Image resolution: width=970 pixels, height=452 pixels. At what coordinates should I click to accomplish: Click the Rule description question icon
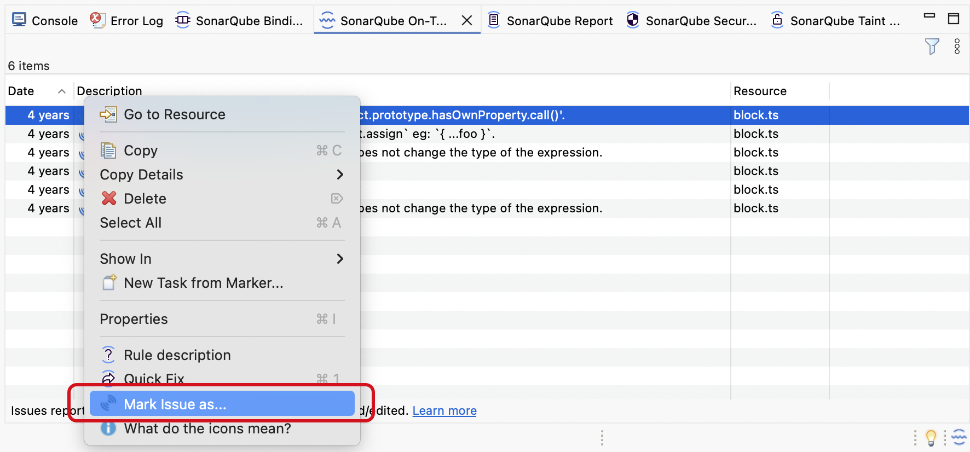[108, 355]
